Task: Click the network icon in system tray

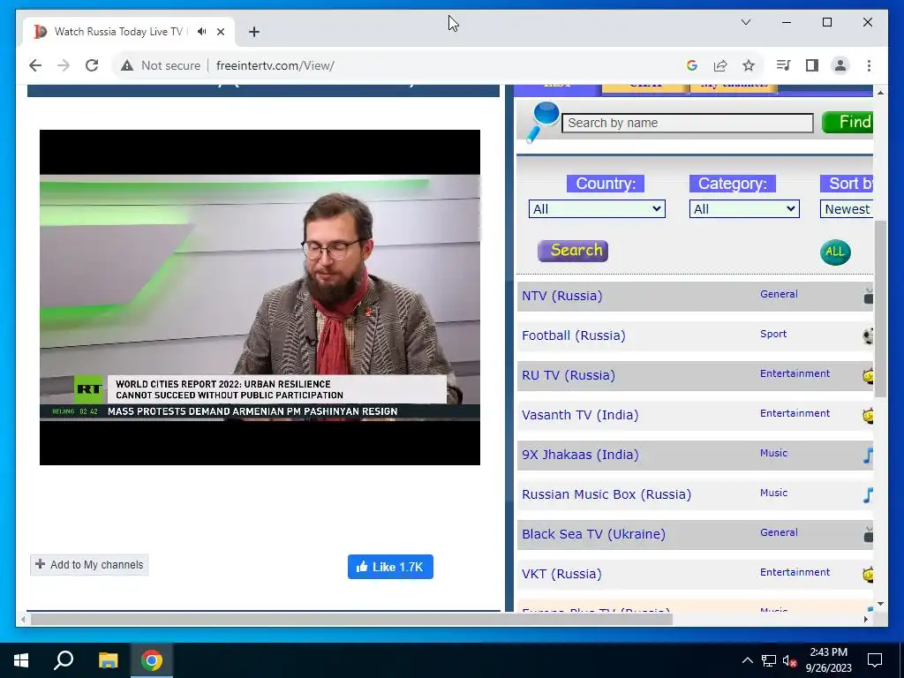Action: coord(769,660)
